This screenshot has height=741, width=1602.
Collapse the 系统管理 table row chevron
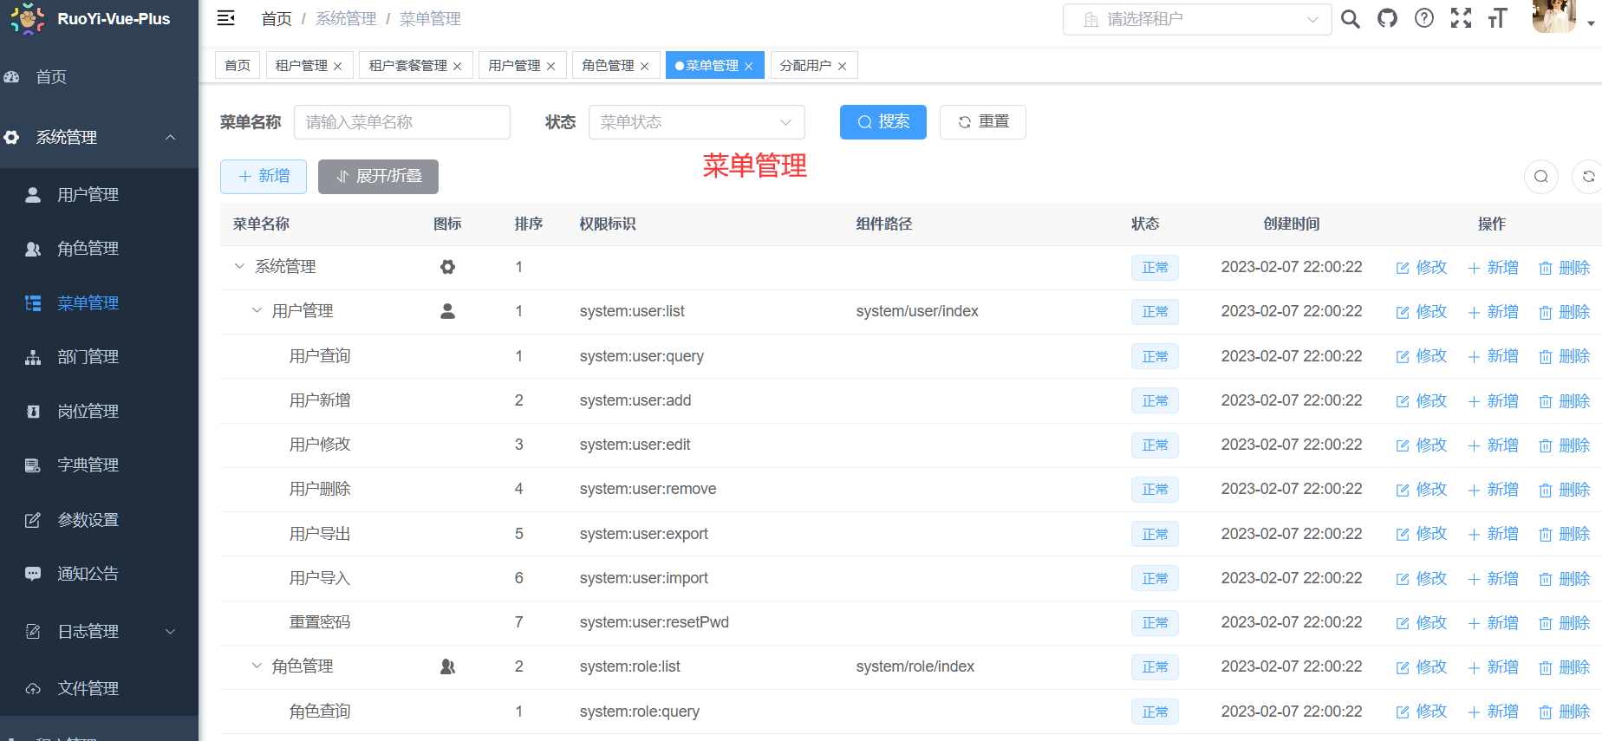pyautogui.click(x=239, y=266)
